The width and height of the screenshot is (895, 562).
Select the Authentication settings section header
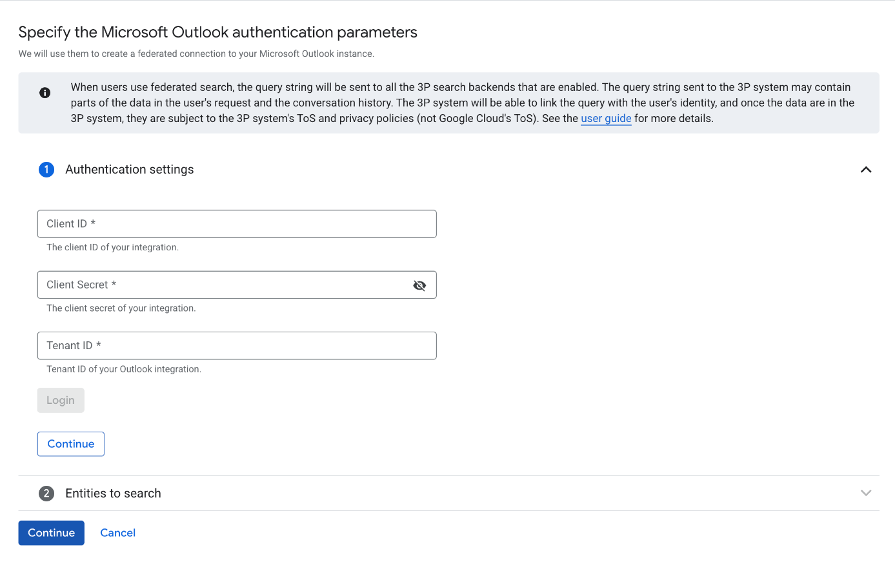pyautogui.click(x=129, y=169)
